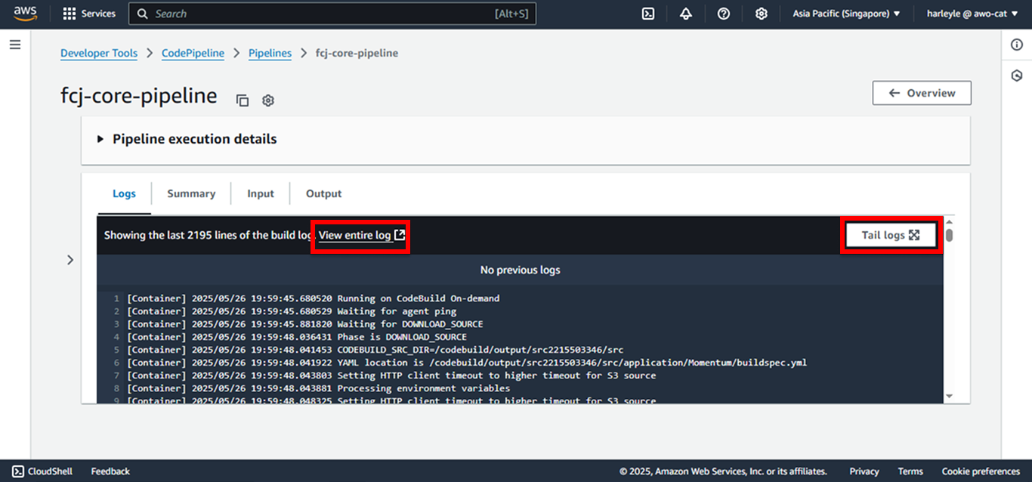Image resolution: width=1032 pixels, height=482 pixels.
Task: Click the Feedback link in footer
Action: [110, 471]
